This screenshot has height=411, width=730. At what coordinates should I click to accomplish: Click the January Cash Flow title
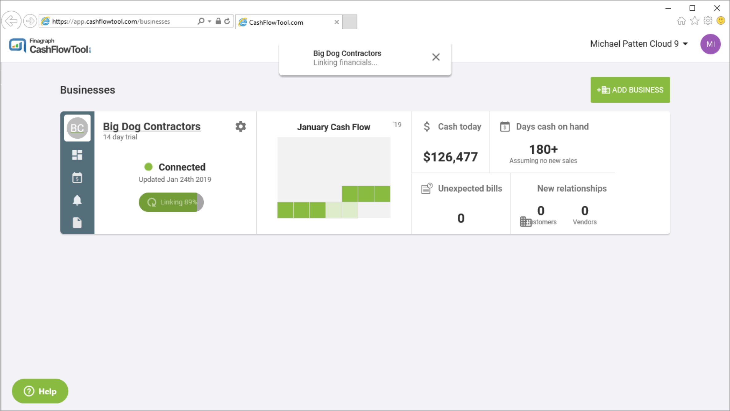tap(333, 127)
